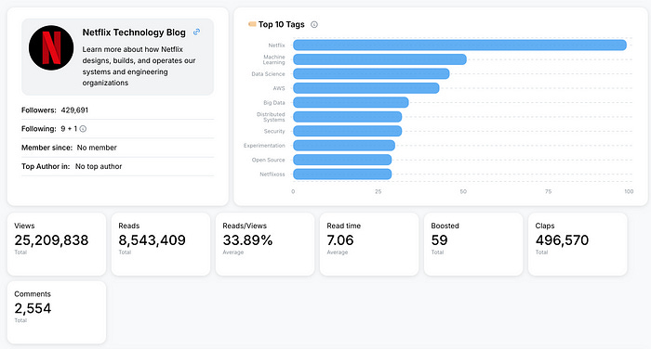Select the Big Data tag bar
Viewport: 651px width, 349px height.
tap(351, 102)
